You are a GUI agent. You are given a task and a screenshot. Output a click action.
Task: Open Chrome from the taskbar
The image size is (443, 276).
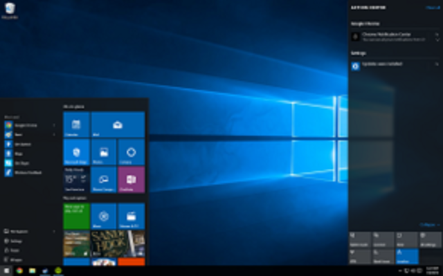coord(19,271)
